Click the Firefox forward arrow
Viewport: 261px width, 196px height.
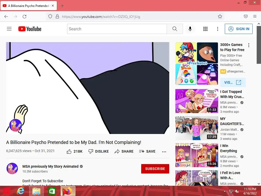[15, 17]
